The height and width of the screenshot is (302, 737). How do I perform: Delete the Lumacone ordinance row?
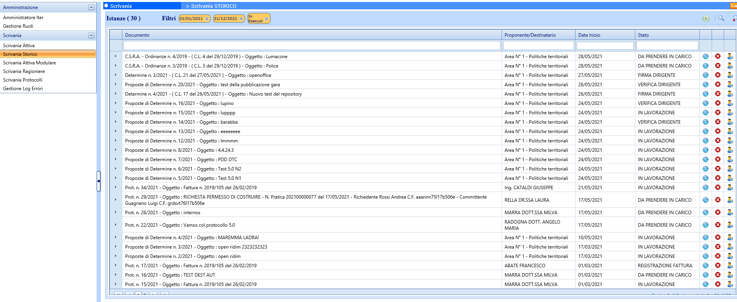pos(718,56)
